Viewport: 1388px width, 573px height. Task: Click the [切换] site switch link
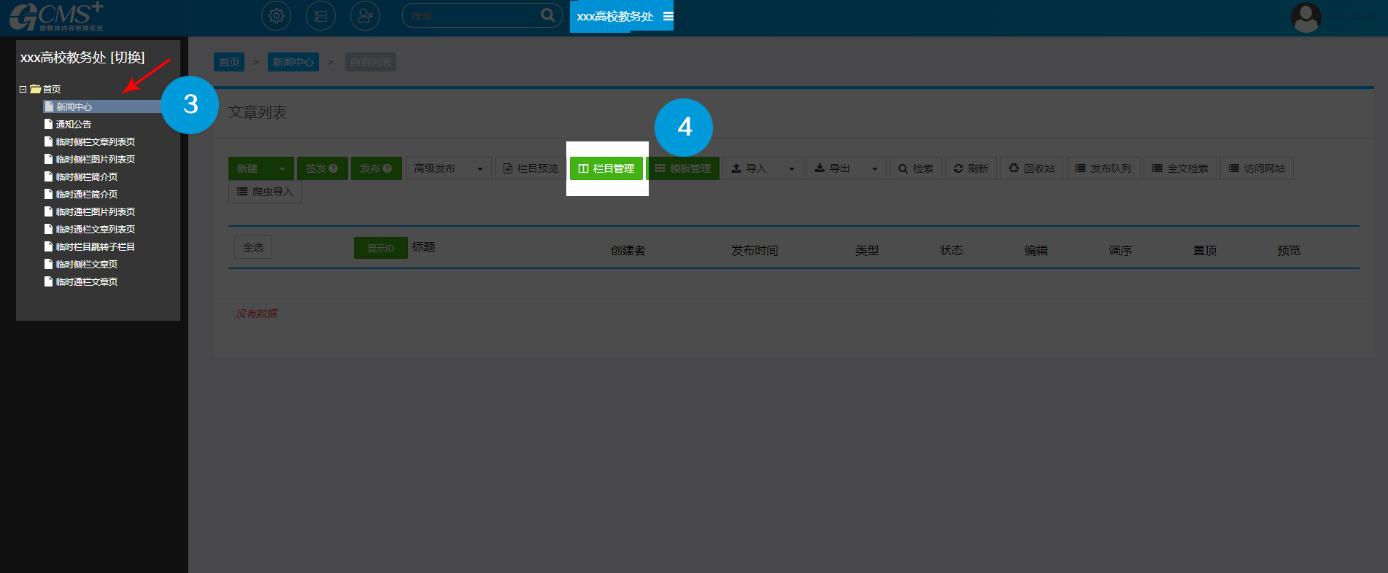point(128,58)
